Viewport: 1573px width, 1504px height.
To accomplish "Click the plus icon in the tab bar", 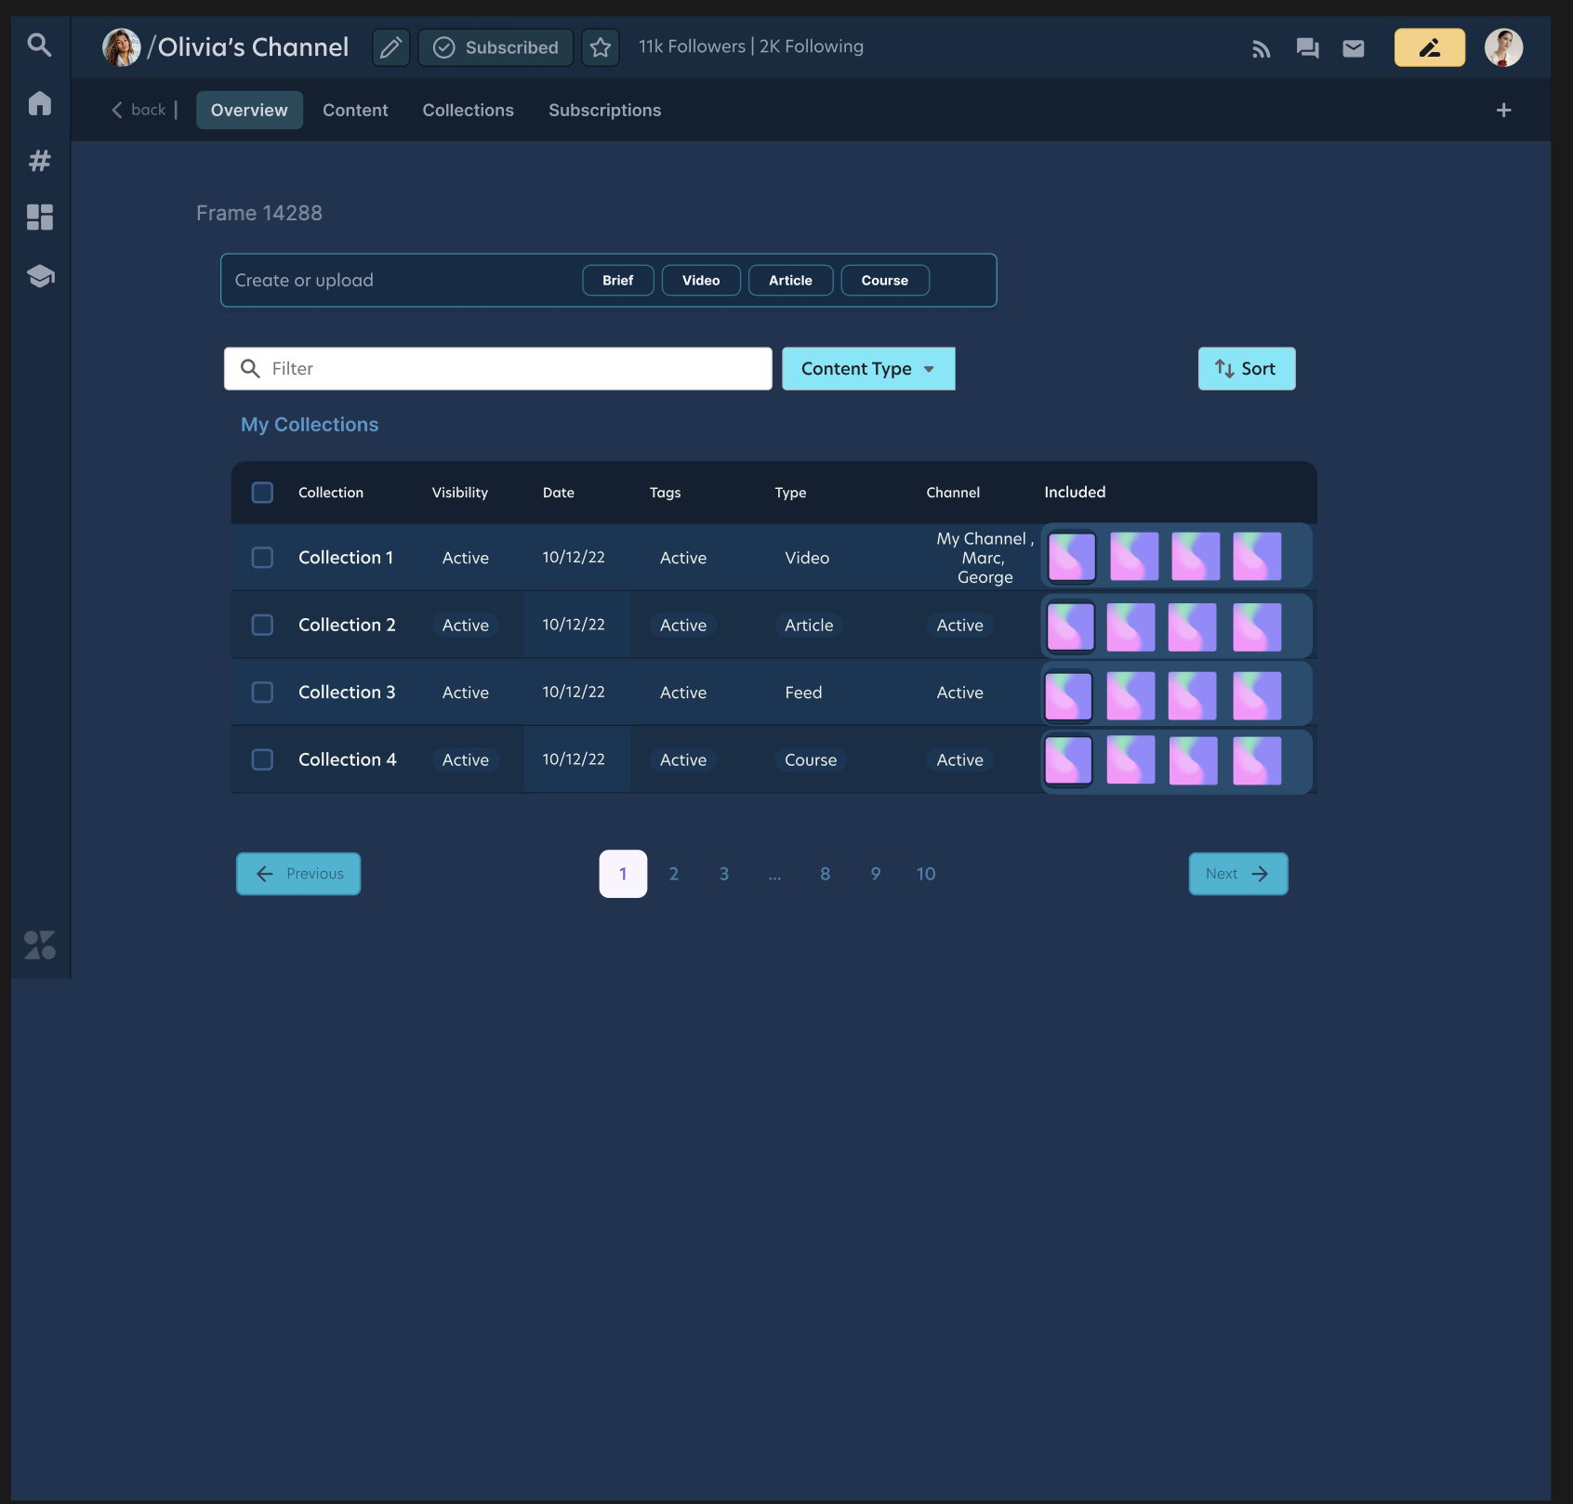I will (1503, 110).
